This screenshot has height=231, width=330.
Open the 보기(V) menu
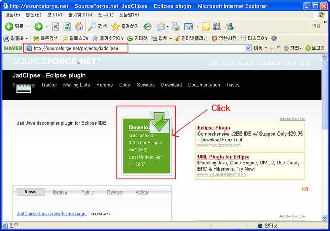click(55, 15)
